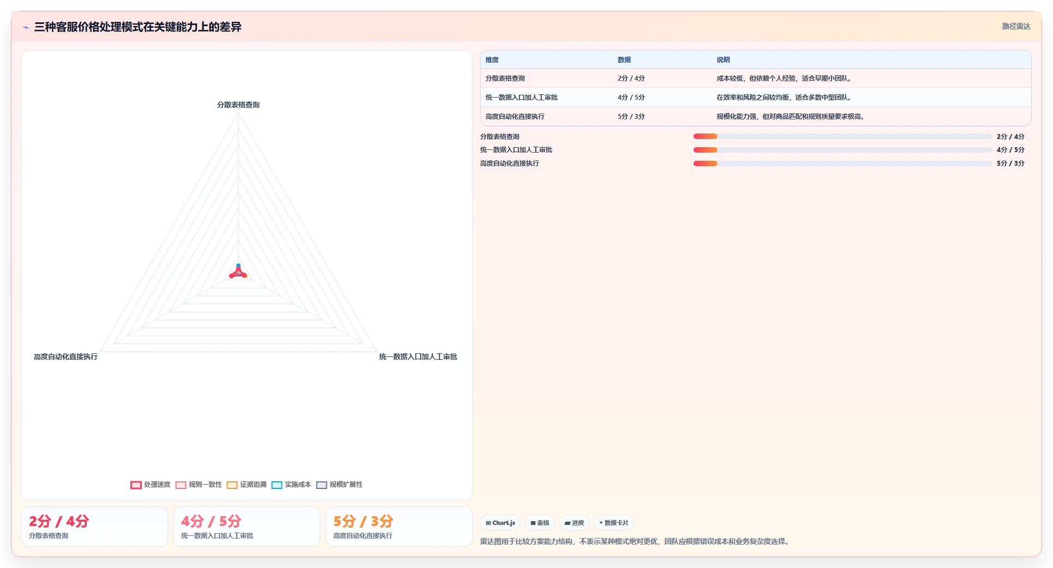Click the 5分 / 3分 progress value
The width and height of the screenshot is (1053, 568).
tap(1010, 164)
